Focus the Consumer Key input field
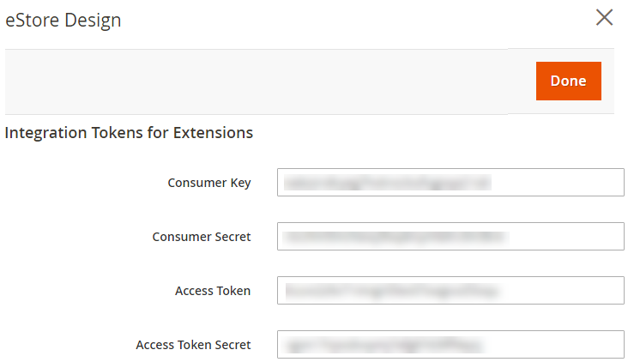This screenshot has height=362, width=628. pos(450,183)
